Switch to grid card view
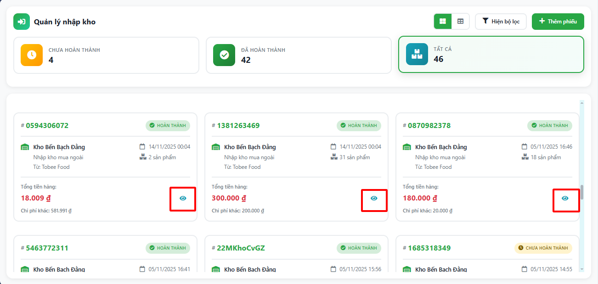Viewport: 598px width, 284px height. 443,22
